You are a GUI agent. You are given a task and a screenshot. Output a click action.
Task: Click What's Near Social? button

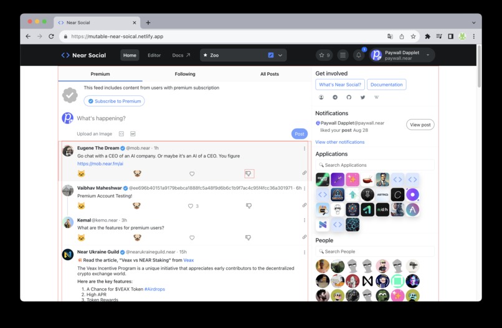pyautogui.click(x=340, y=85)
